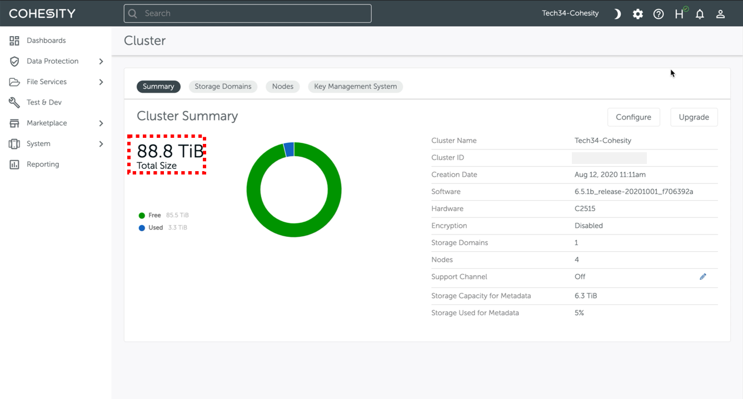Click the Cluster ID label

(447, 158)
